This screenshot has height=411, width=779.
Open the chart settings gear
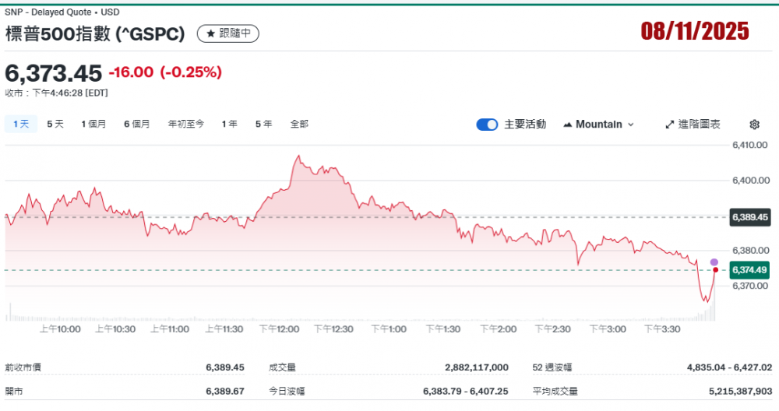point(754,125)
